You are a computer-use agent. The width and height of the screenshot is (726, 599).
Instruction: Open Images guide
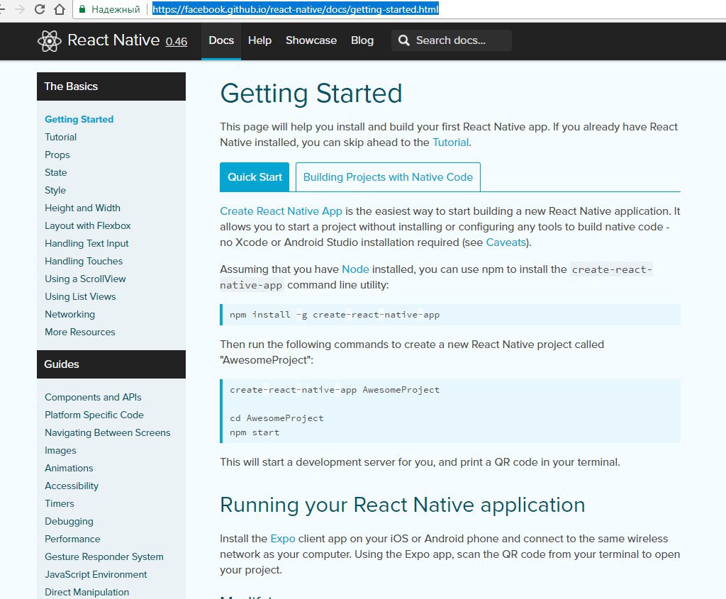click(60, 450)
